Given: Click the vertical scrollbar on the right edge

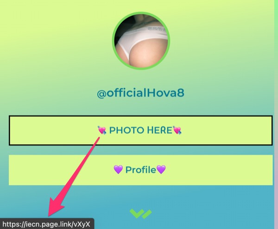Looking at the screenshot, I should tap(276, 114).
